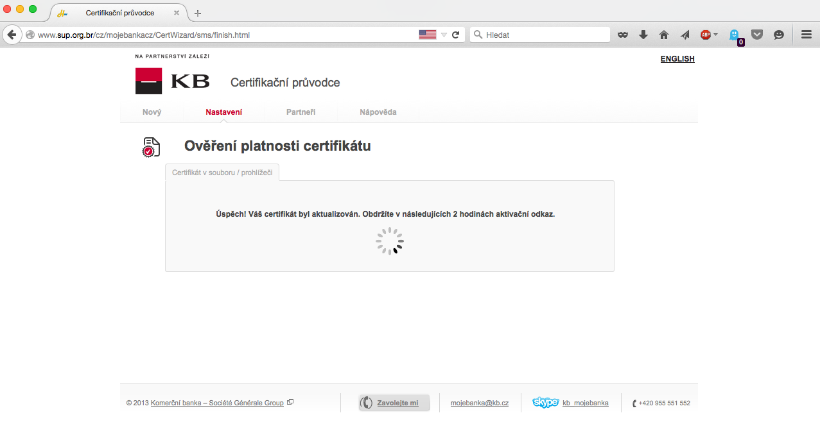This screenshot has width=820, height=447.
Task: Expand the Adblock Plus dropdown arrow
Action: (715, 35)
